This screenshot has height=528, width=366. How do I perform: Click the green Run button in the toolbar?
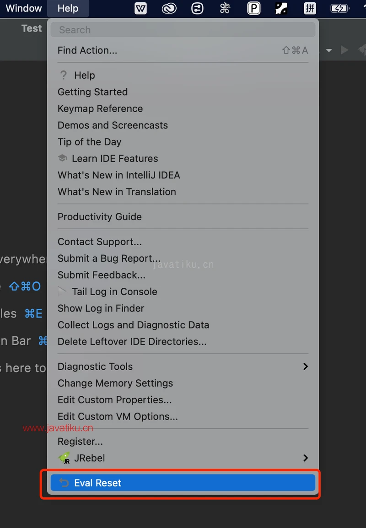coord(344,50)
